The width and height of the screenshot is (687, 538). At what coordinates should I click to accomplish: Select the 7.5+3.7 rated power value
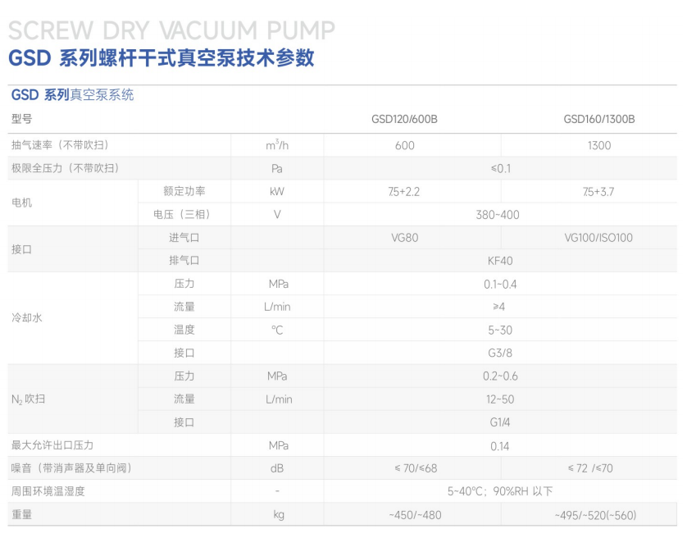pos(598,192)
